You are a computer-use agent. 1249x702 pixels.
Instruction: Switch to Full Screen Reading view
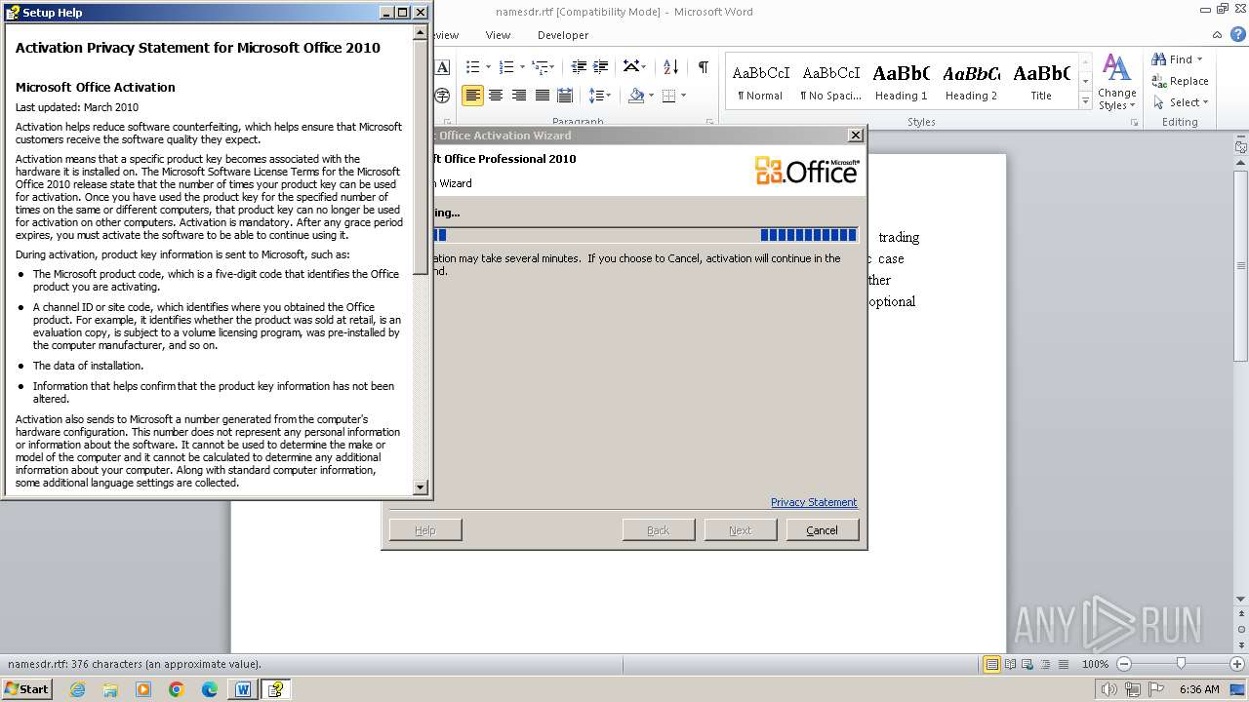[1010, 664]
